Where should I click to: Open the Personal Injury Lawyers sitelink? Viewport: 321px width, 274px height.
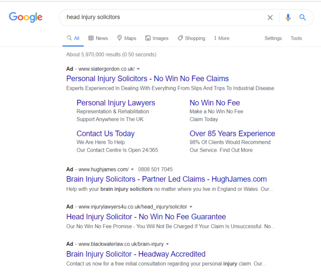116,103
